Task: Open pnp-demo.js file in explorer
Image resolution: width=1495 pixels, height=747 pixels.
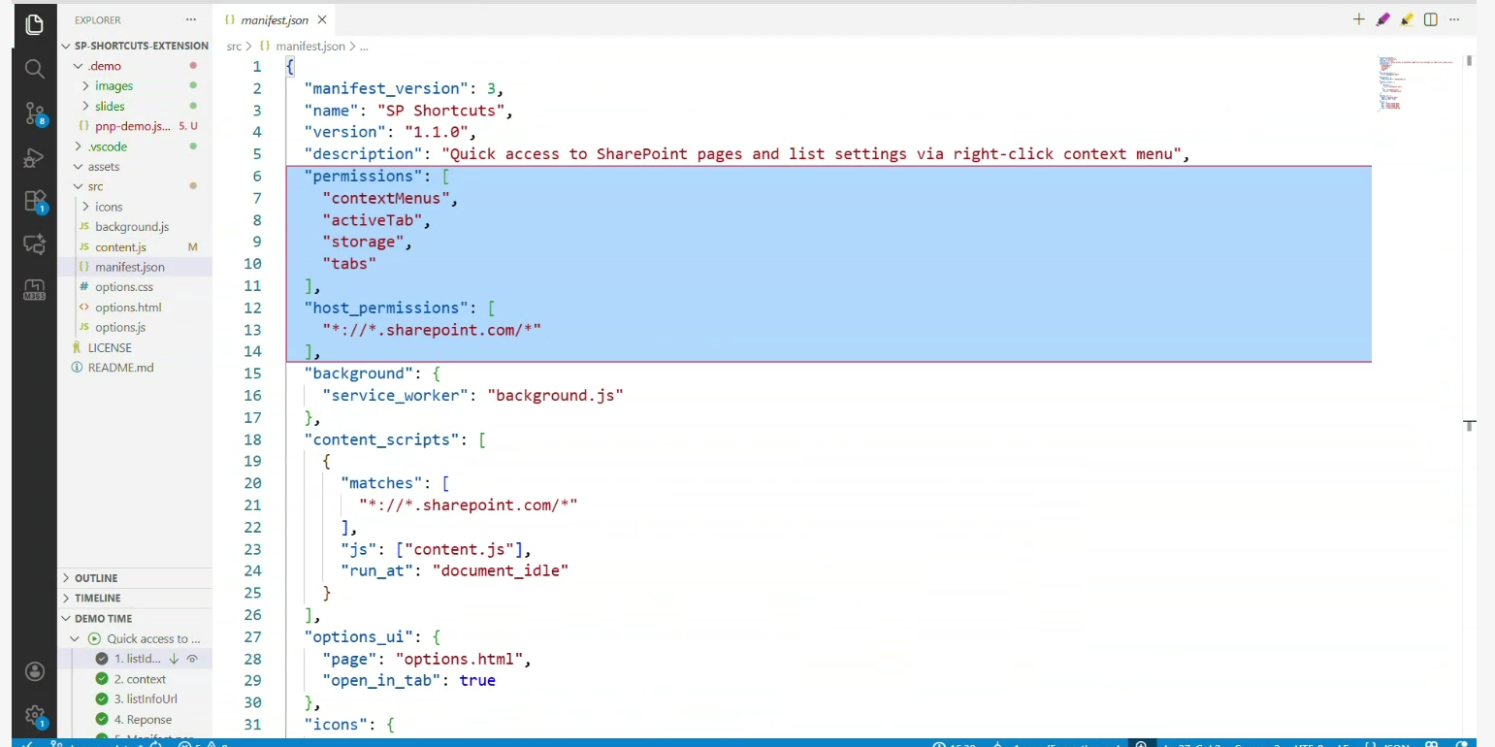Action: (135, 126)
